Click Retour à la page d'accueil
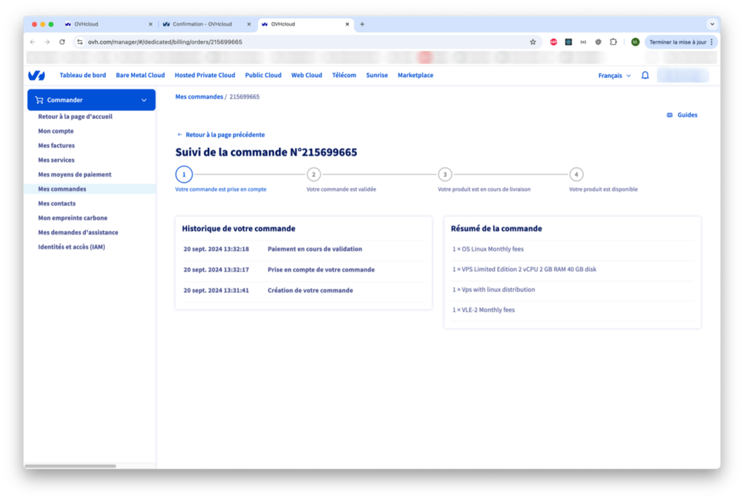This screenshot has width=746, height=502. point(75,117)
